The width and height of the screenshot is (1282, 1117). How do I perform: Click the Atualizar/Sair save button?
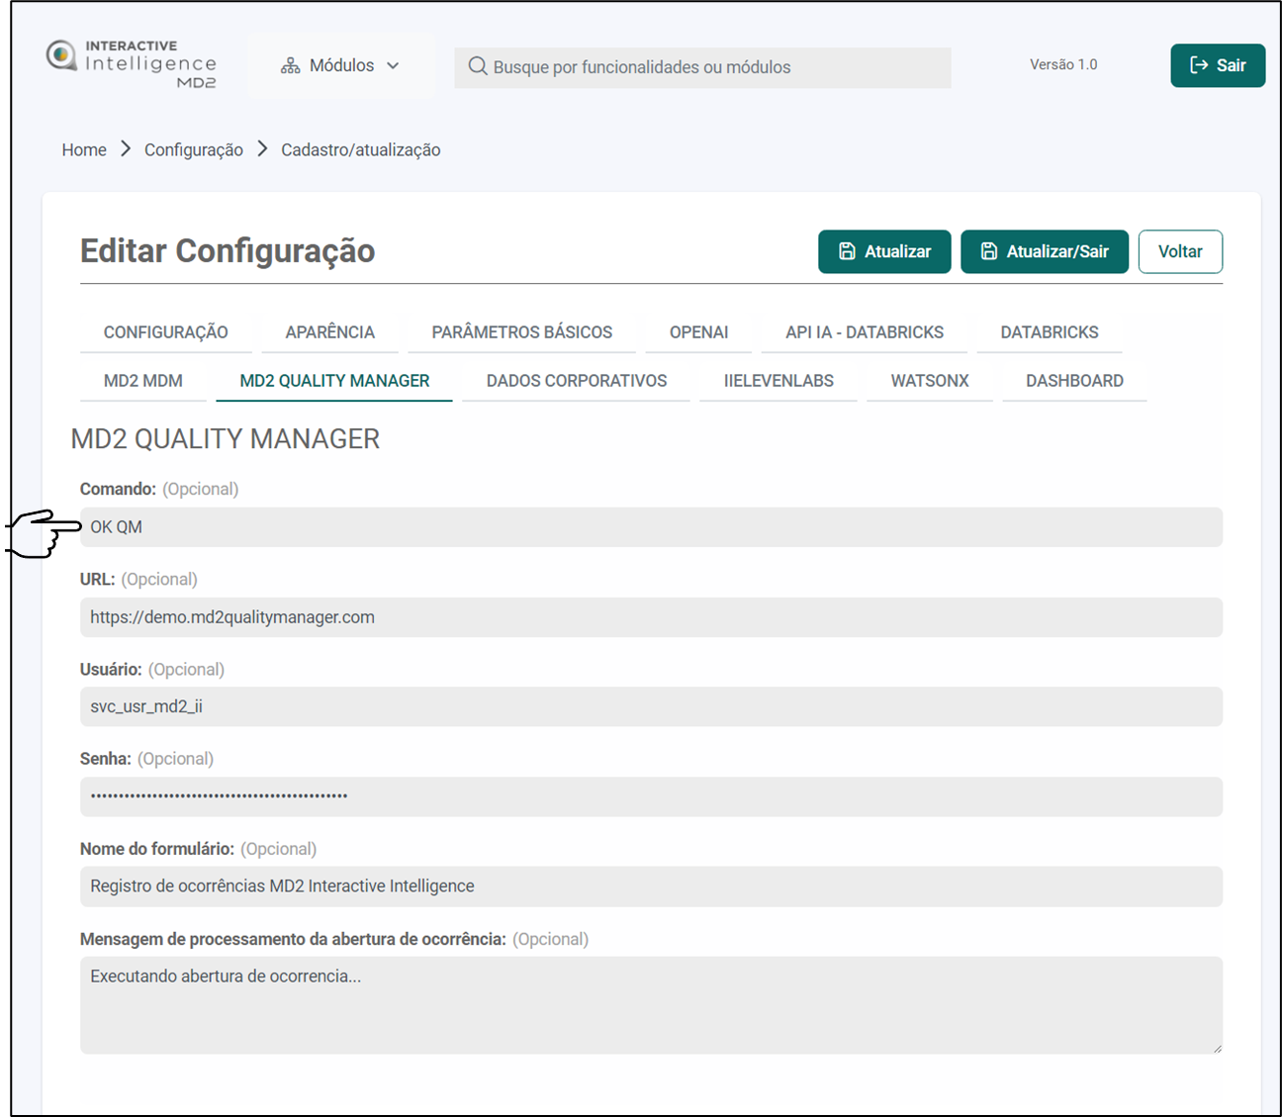1044,251
